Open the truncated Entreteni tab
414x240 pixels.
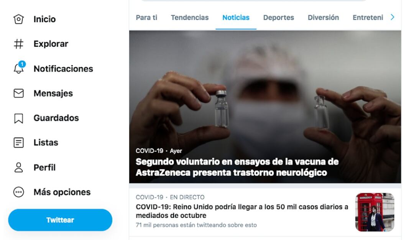[368, 17]
